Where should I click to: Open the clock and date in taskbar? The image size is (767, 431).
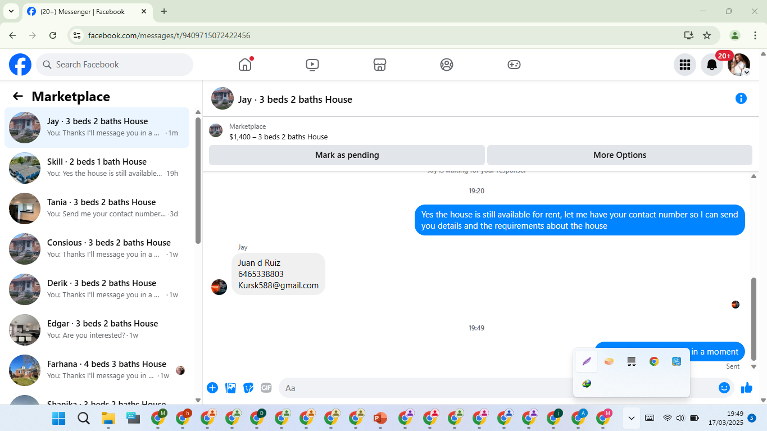pos(725,418)
